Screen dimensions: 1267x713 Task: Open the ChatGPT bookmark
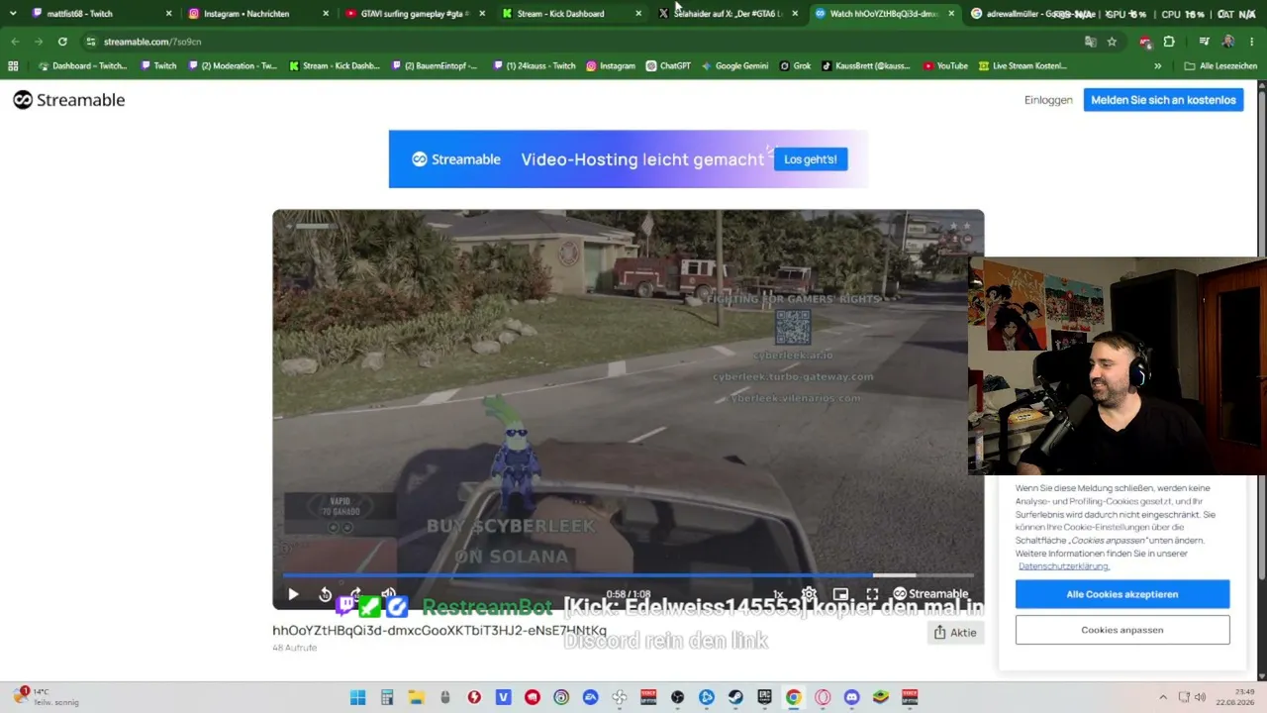coord(668,65)
